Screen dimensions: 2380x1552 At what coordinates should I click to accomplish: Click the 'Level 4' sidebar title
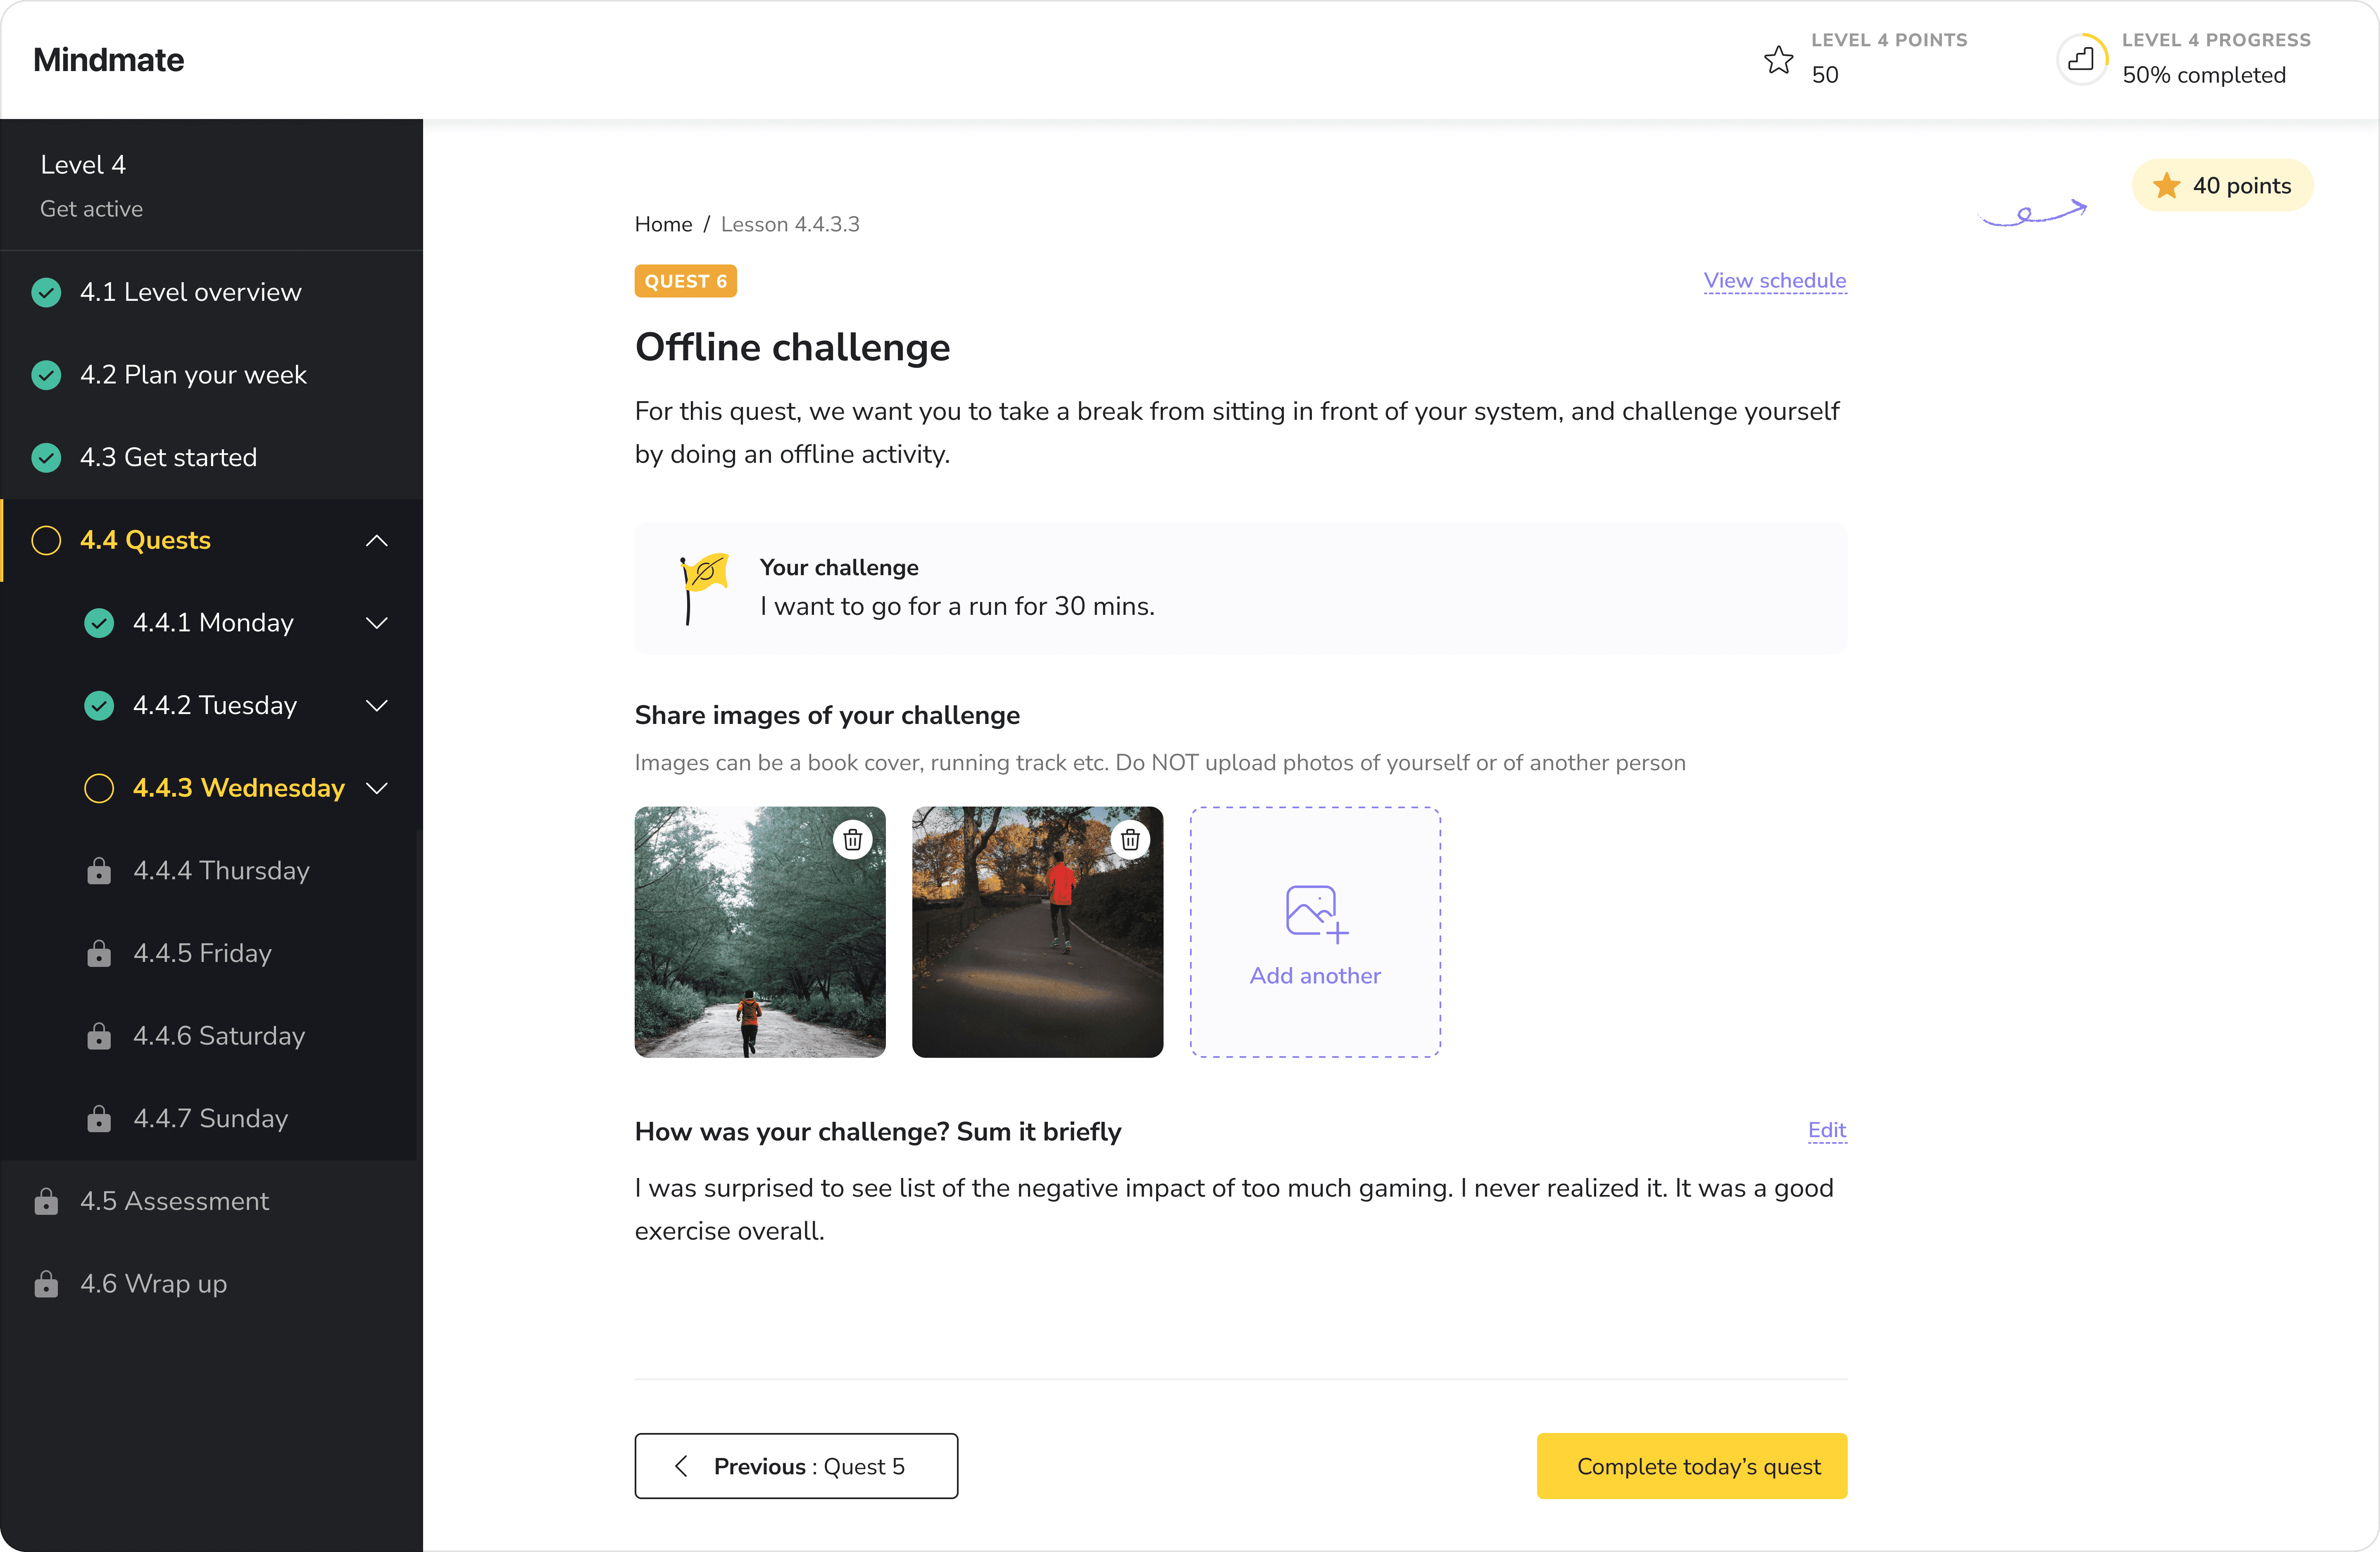tap(83, 165)
